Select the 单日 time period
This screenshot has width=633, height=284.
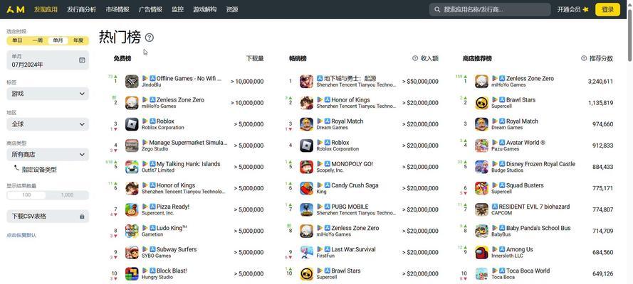click(x=17, y=40)
